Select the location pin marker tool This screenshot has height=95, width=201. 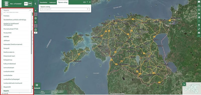(199, 25)
